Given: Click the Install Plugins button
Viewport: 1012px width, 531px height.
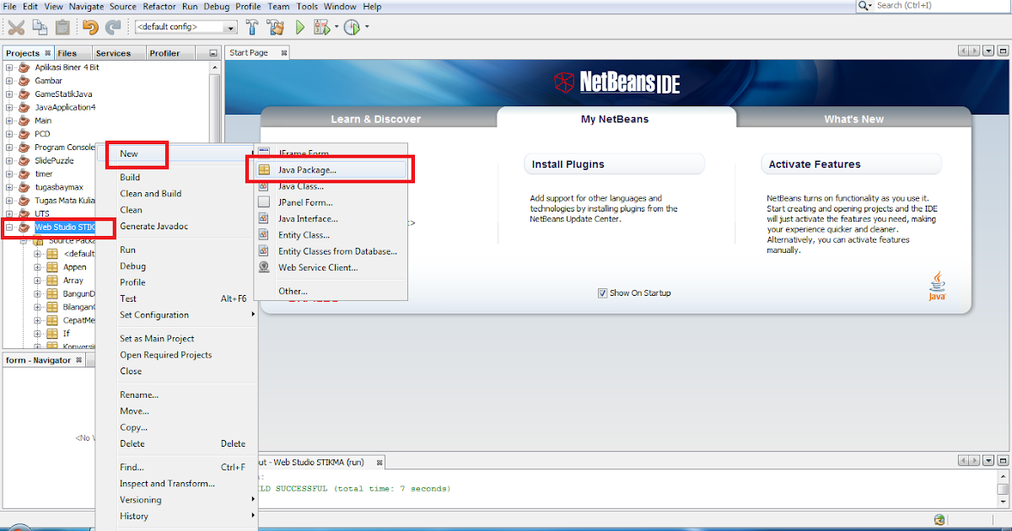Looking at the screenshot, I should pos(614,163).
